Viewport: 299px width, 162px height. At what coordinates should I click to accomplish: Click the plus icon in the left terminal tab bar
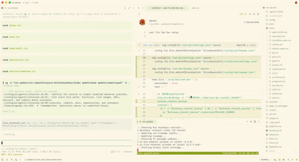pos(125,8)
